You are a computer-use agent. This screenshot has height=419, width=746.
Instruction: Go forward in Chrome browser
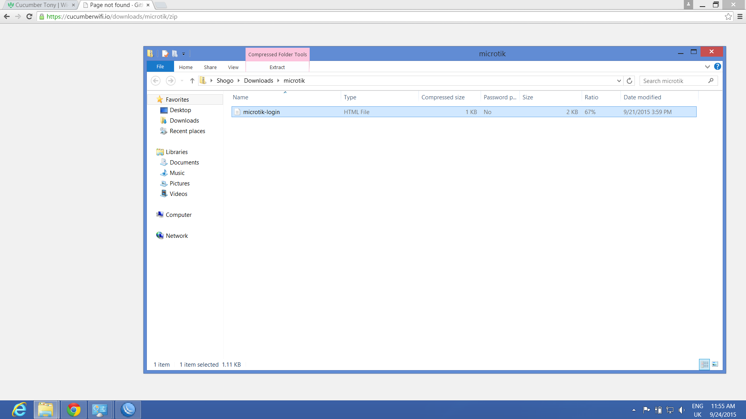coord(18,16)
